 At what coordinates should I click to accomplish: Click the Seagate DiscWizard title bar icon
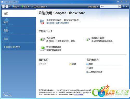pyautogui.click(x=2, y=2)
